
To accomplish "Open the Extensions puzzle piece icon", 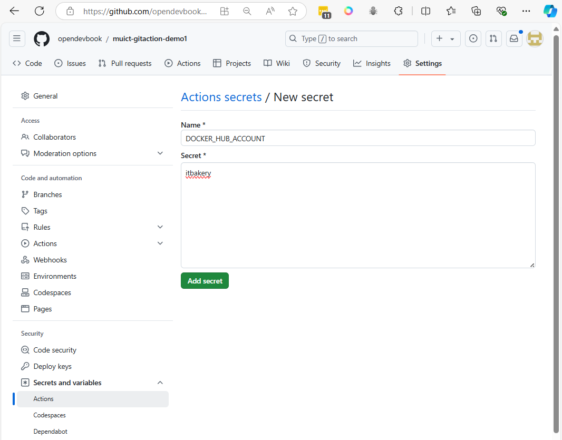I will coord(398,11).
